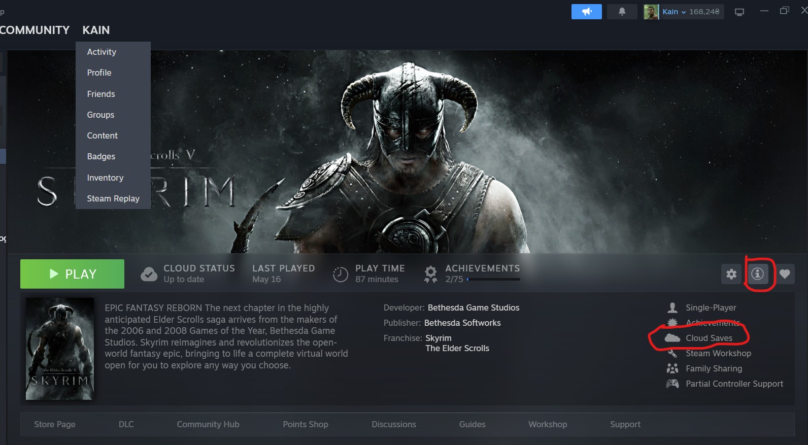The height and width of the screenshot is (445, 808).
Task: Open the Guides tab
Action: (x=473, y=424)
